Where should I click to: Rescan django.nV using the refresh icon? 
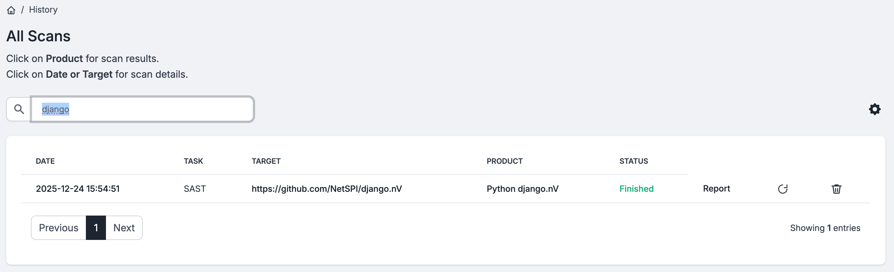click(x=782, y=189)
